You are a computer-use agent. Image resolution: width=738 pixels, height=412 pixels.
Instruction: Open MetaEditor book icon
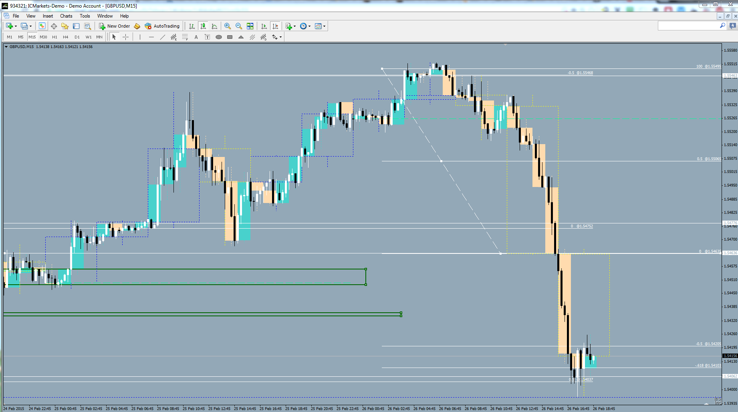137,26
